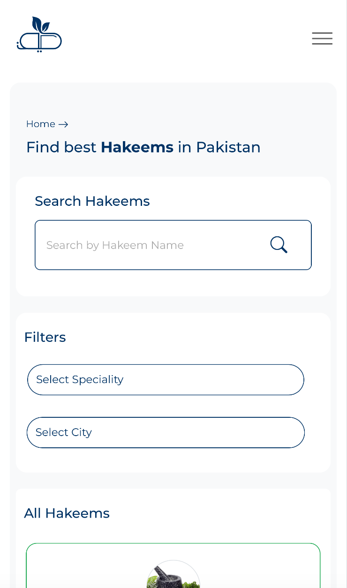
Task: Click the arrow next to Home breadcrumb
Action: 64,124
